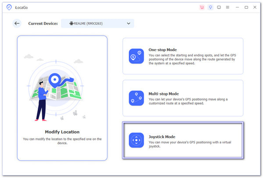Click the location pin icon in title bar
The image size is (263, 178).
(x=210, y=7)
